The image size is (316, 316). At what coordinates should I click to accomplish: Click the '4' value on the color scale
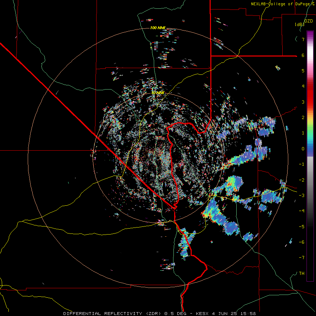[x=303, y=86]
